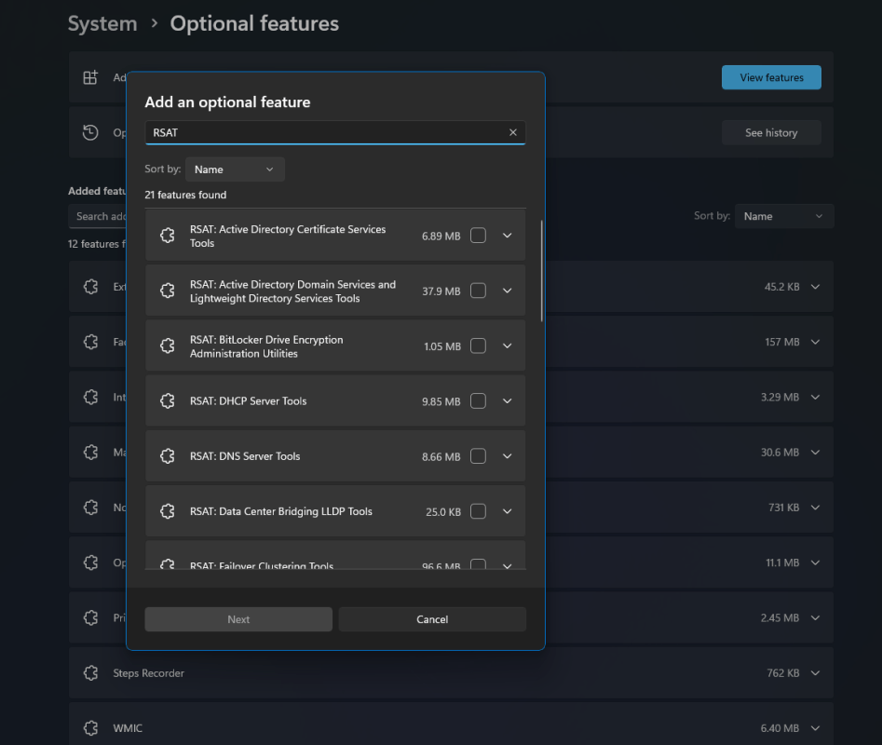Expand details for Certificate Services Tools

tap(508, 236)
